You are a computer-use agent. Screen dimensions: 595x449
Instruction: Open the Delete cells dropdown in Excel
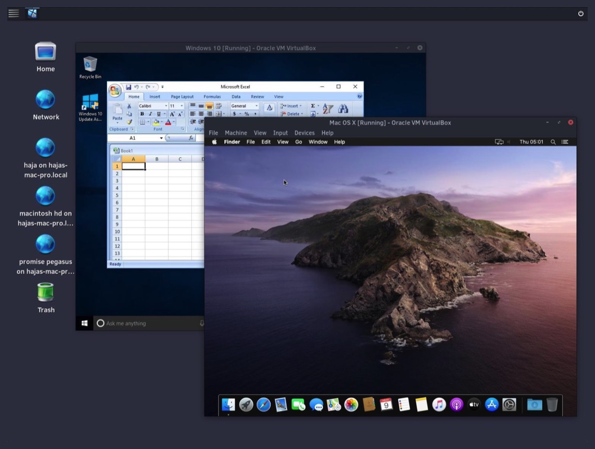click(x=302, y=114)
